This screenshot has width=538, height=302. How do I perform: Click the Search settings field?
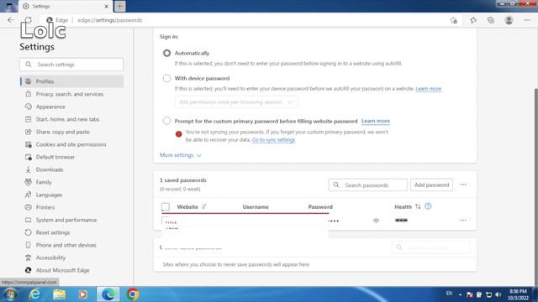[71, 65]
